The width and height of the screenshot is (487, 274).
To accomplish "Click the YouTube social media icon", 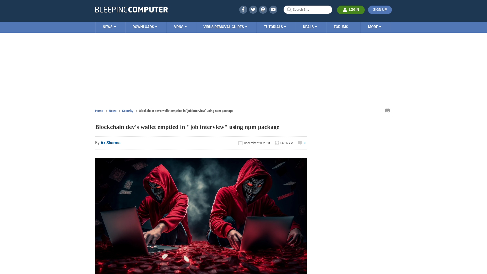I will coord(273,10).
